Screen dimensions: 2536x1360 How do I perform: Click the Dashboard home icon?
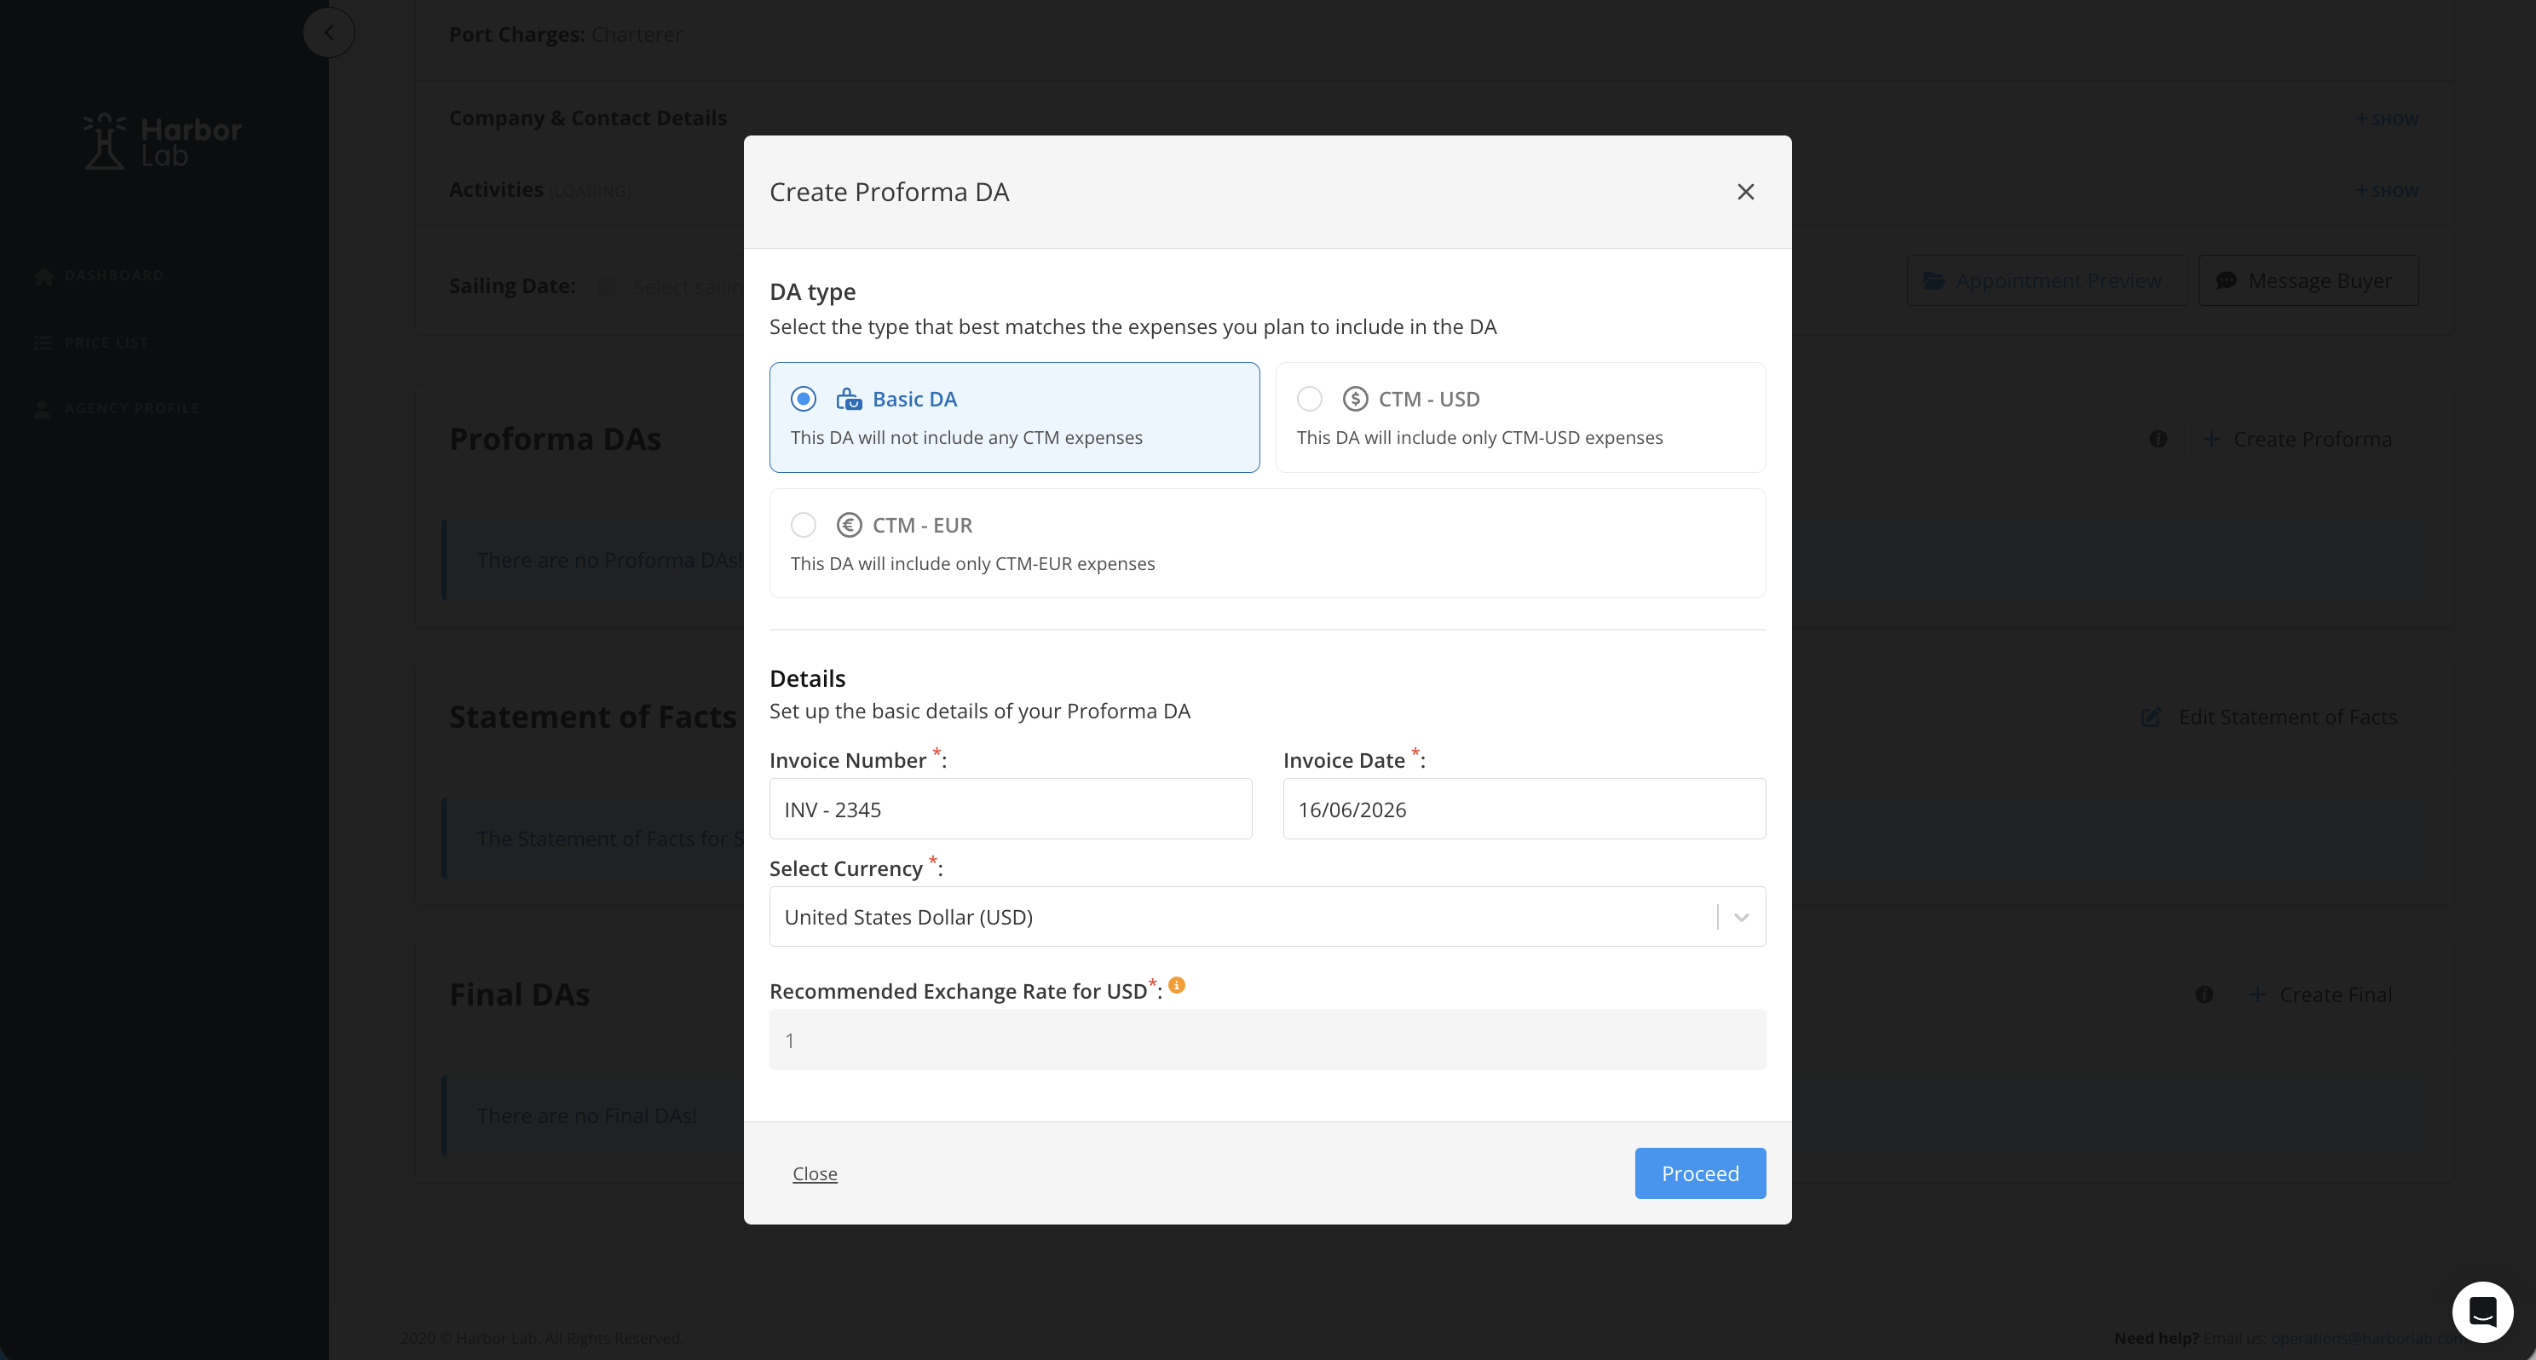pyautogui.click(x=43, y=276)
